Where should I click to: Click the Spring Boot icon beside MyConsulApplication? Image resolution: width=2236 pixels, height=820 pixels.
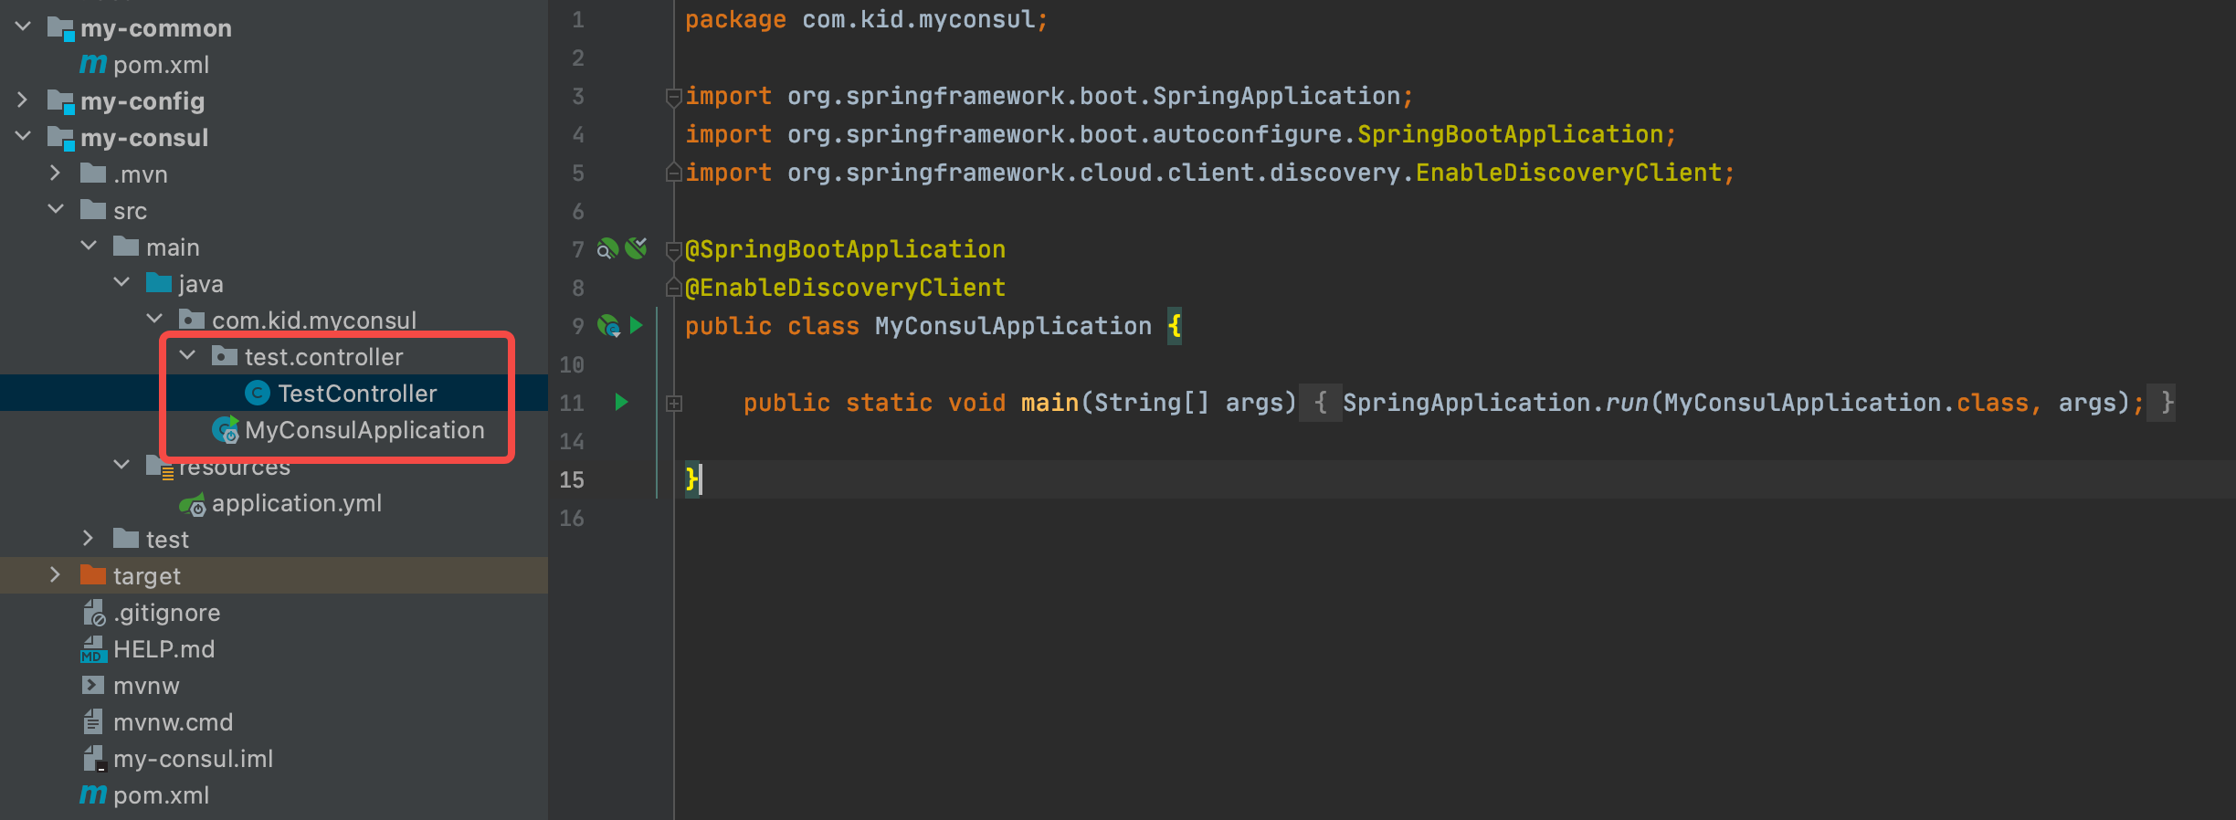click(x=226, y=430)
